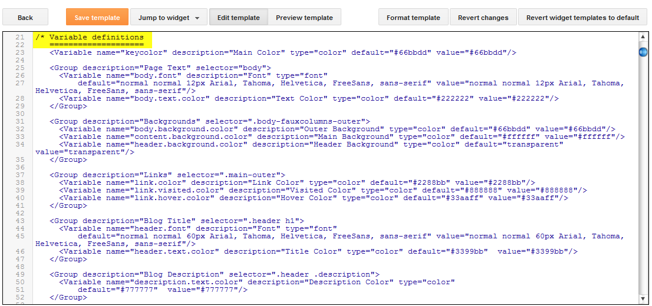Click the description.text.color variable line
652x306 pixels.
257,282
